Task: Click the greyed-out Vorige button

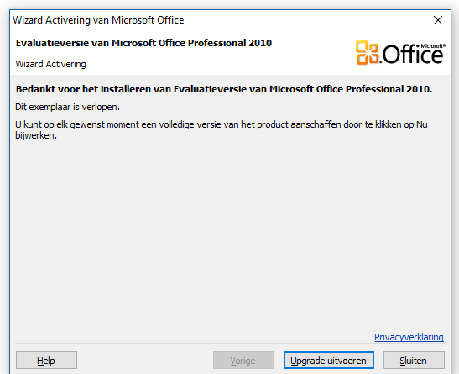Action: click(x=243, y=361)
